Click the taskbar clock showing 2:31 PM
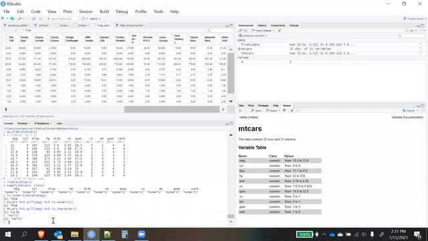 click(x=398, y=234)
